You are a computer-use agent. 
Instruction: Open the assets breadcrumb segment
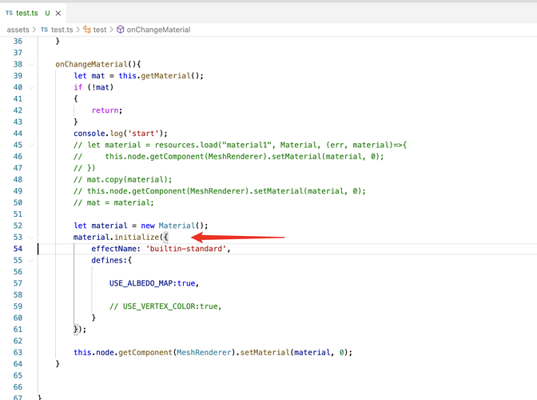18,30
